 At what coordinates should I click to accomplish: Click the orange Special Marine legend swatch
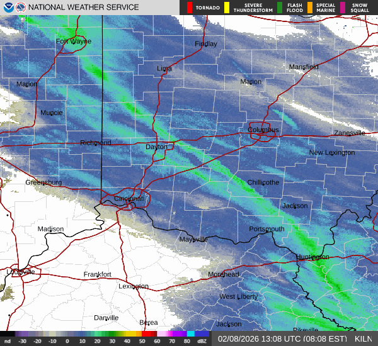[311, 8]
